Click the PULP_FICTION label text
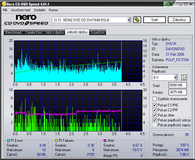The width and height of the screenshot is (195, 160). (x=177, y=60)
